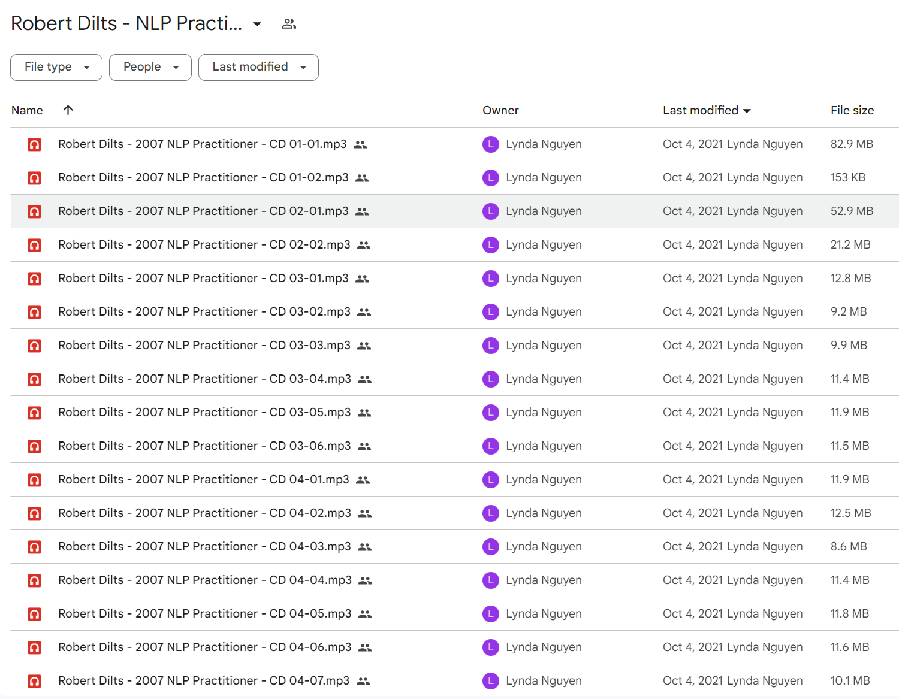Select file name CD 04-06.mp3
The image size is (899, 699).
205,647
